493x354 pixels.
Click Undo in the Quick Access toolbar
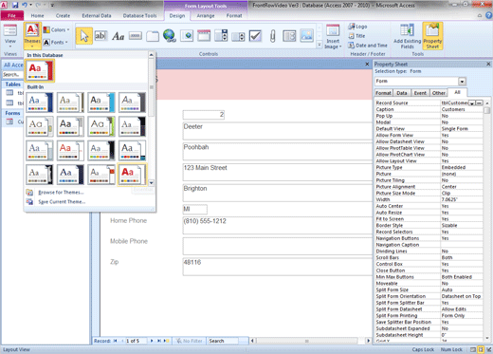click(25, 5)
